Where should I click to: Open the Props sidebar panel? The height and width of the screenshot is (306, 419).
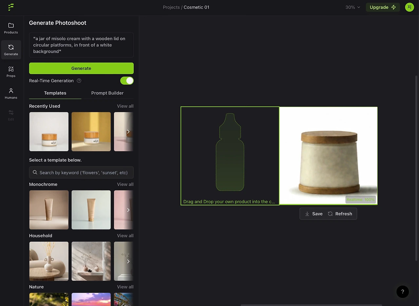coord(11,72)
